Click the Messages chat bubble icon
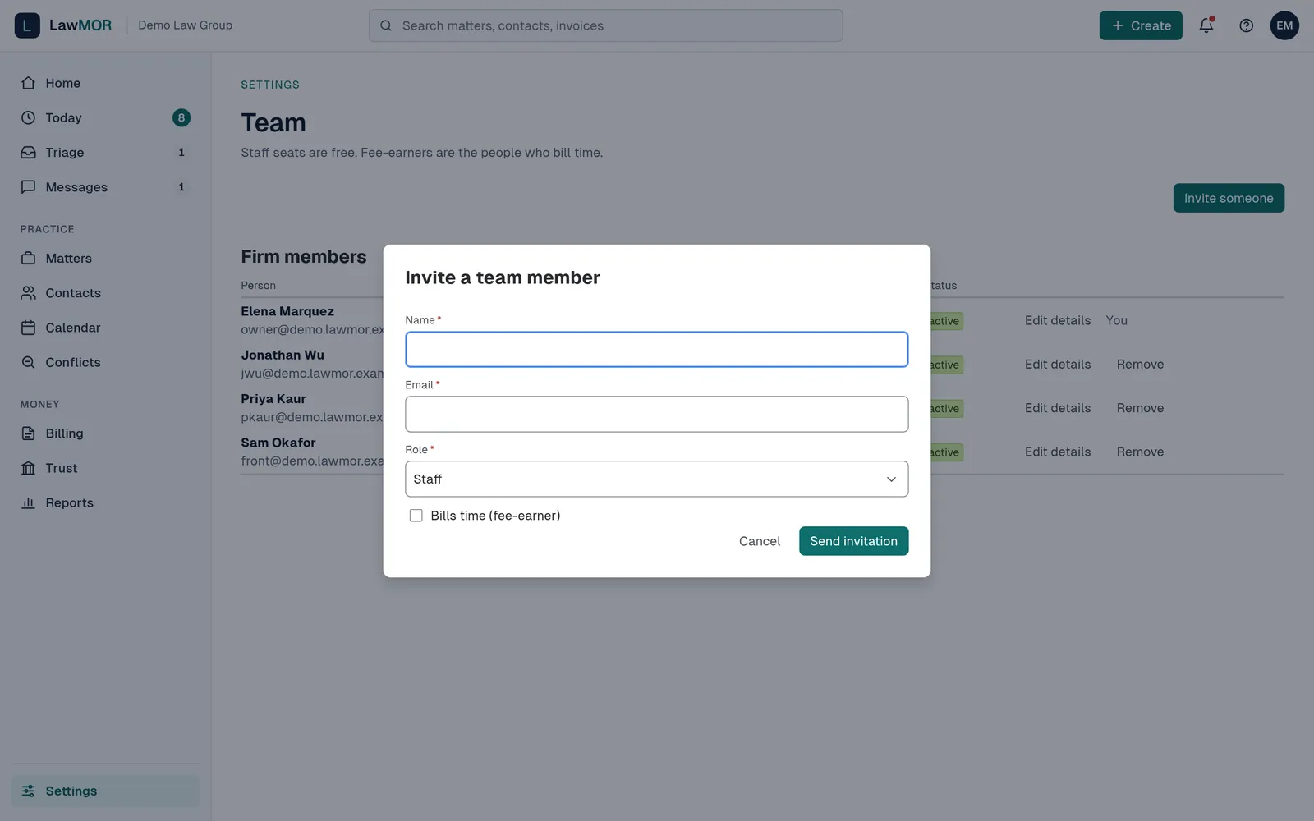 28,187
